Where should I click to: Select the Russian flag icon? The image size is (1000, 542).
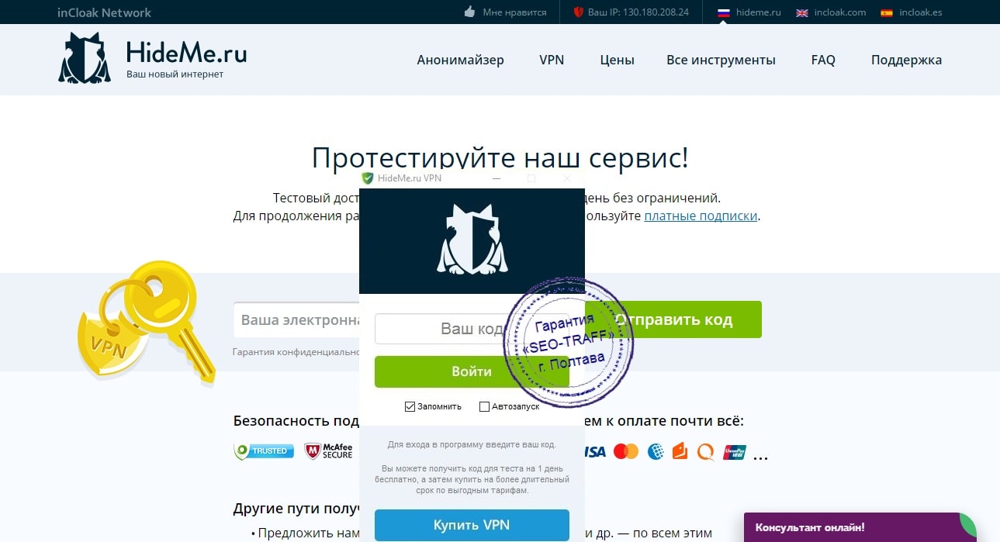click(x=724, y=12)
